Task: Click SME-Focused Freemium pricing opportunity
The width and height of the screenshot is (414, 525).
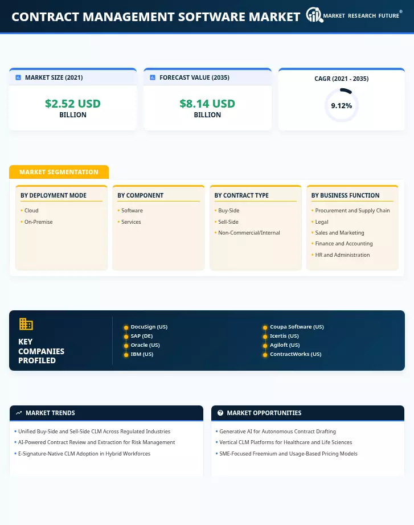Action: tap(288, 454)
